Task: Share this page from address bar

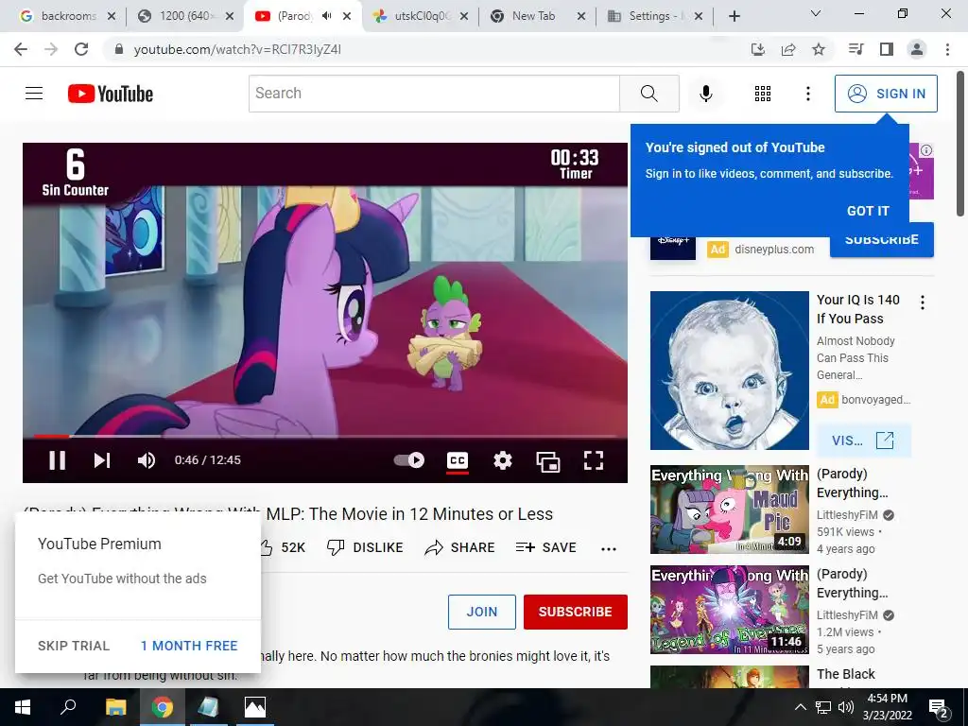Action: pyautogui.click(x=788, y=49)
